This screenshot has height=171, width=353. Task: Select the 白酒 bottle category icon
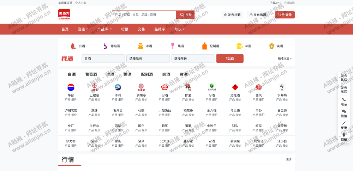pos(73,46)
